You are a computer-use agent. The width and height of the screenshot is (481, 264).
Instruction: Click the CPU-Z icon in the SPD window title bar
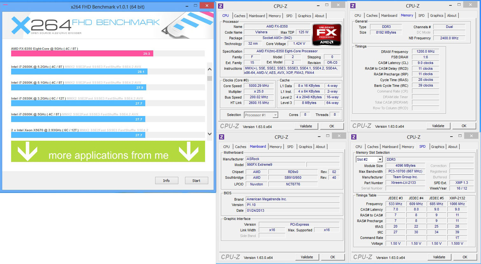(354, 137)
